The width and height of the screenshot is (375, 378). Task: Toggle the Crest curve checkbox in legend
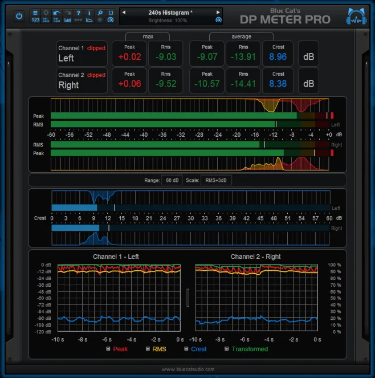click(x=186, y=349)
